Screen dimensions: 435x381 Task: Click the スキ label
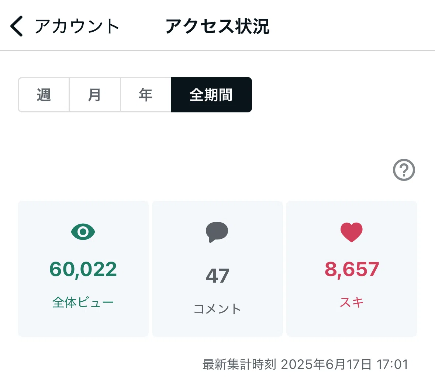[x=352, y=302]
